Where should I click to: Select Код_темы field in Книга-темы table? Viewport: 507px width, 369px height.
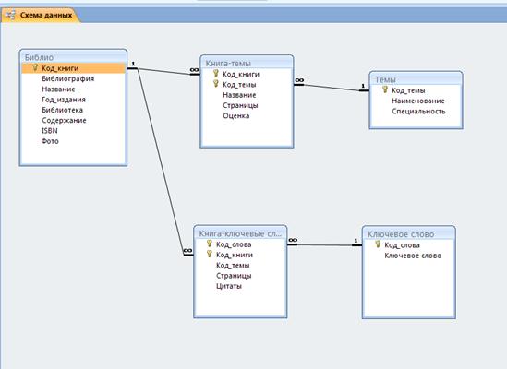(x=239, y=85)
